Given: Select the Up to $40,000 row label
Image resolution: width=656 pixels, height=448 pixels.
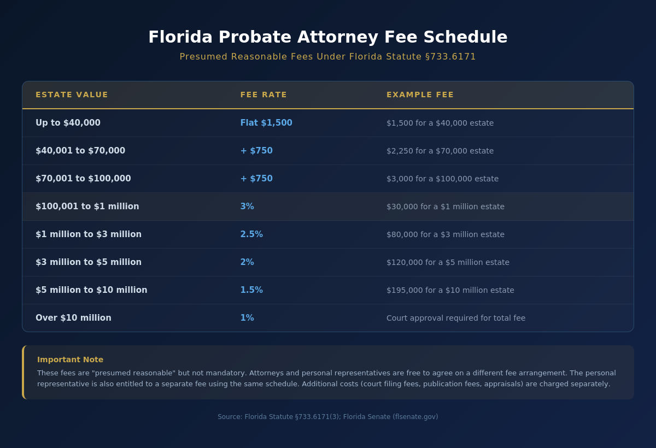Looking at the screenshot, I should point(68,123).
